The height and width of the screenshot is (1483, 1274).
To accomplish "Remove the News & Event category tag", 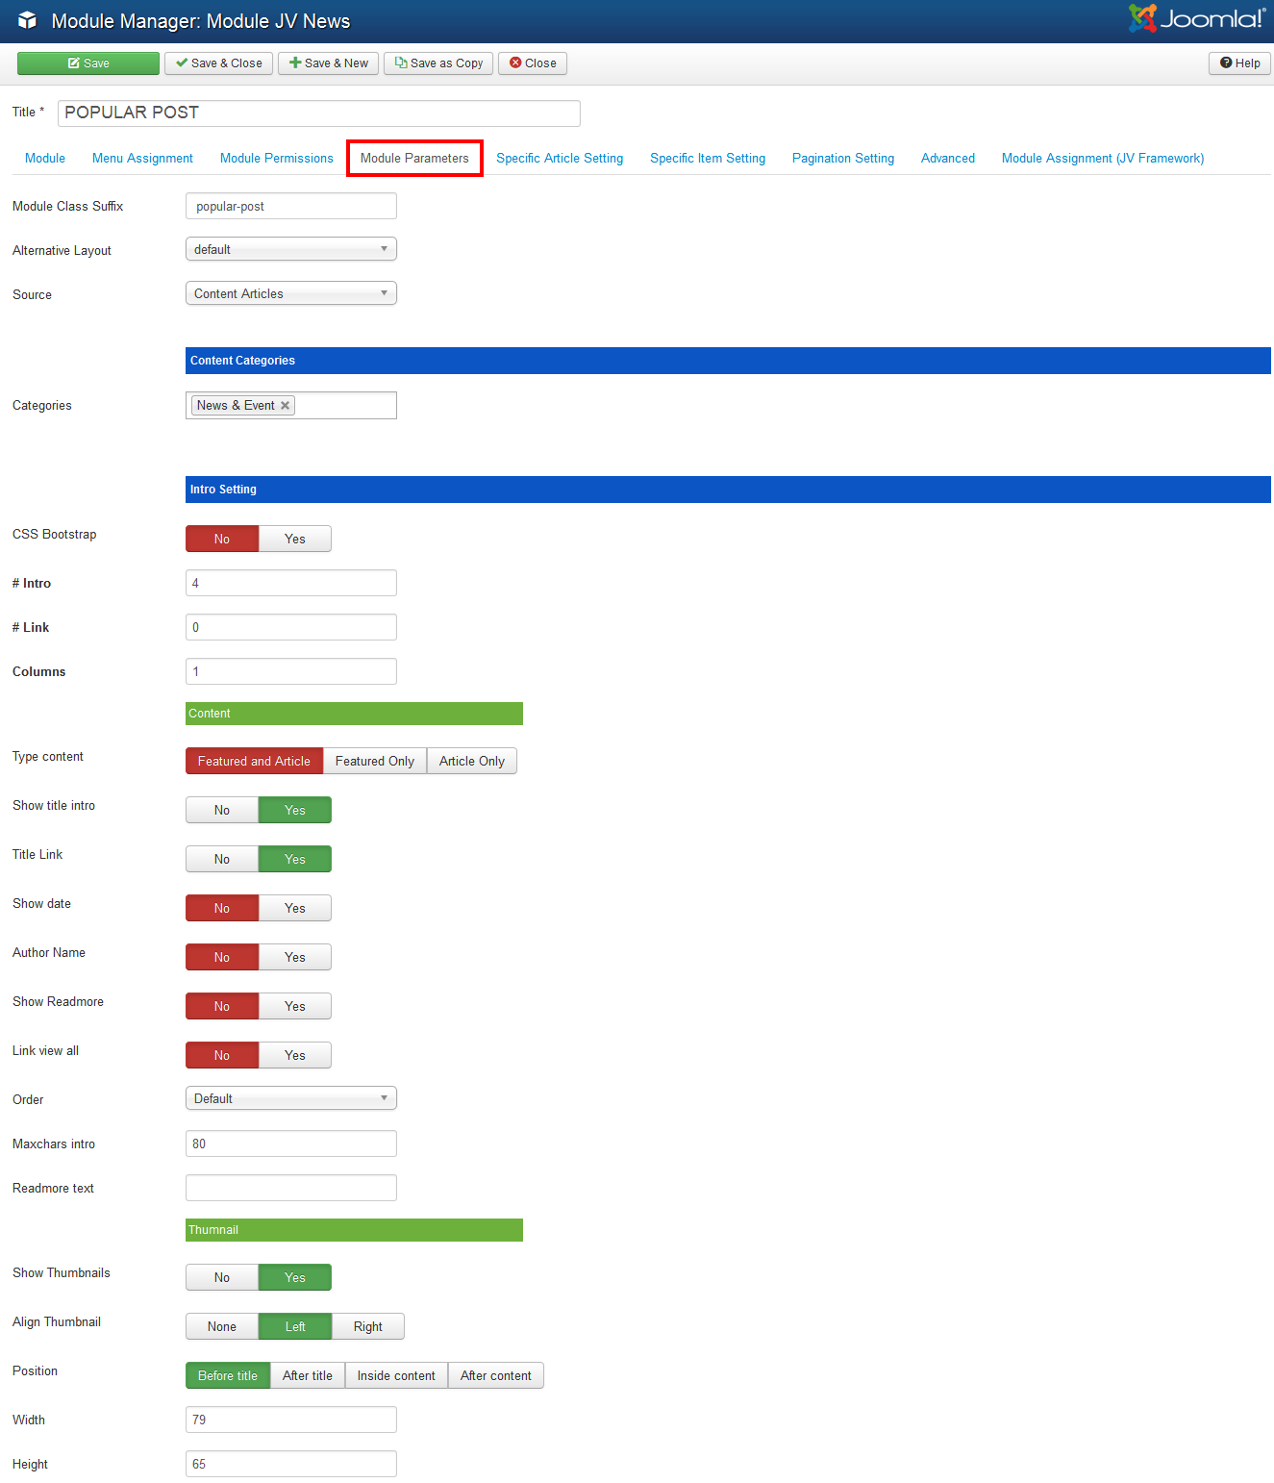I will [285, 406].
